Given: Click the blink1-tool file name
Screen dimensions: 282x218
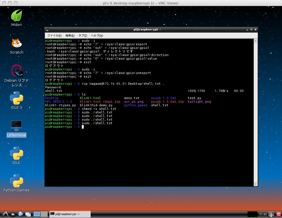Looking at the screenshot, I should pyautogui.click(x=90, y=98).
